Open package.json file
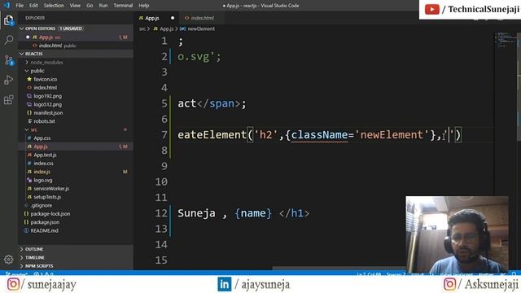This screenshot has height=293, width=521. point(45,222)
